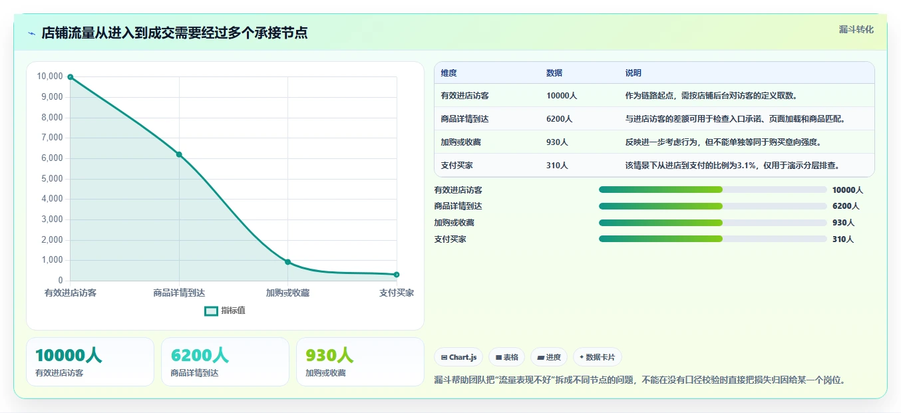Click the 6200人 table cell

560,119
